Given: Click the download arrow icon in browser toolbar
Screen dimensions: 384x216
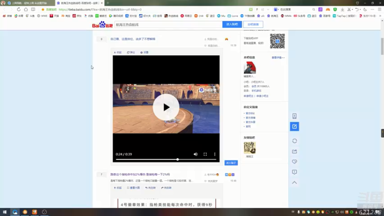Looking at the screenshot, I should [x=342, y=9].
